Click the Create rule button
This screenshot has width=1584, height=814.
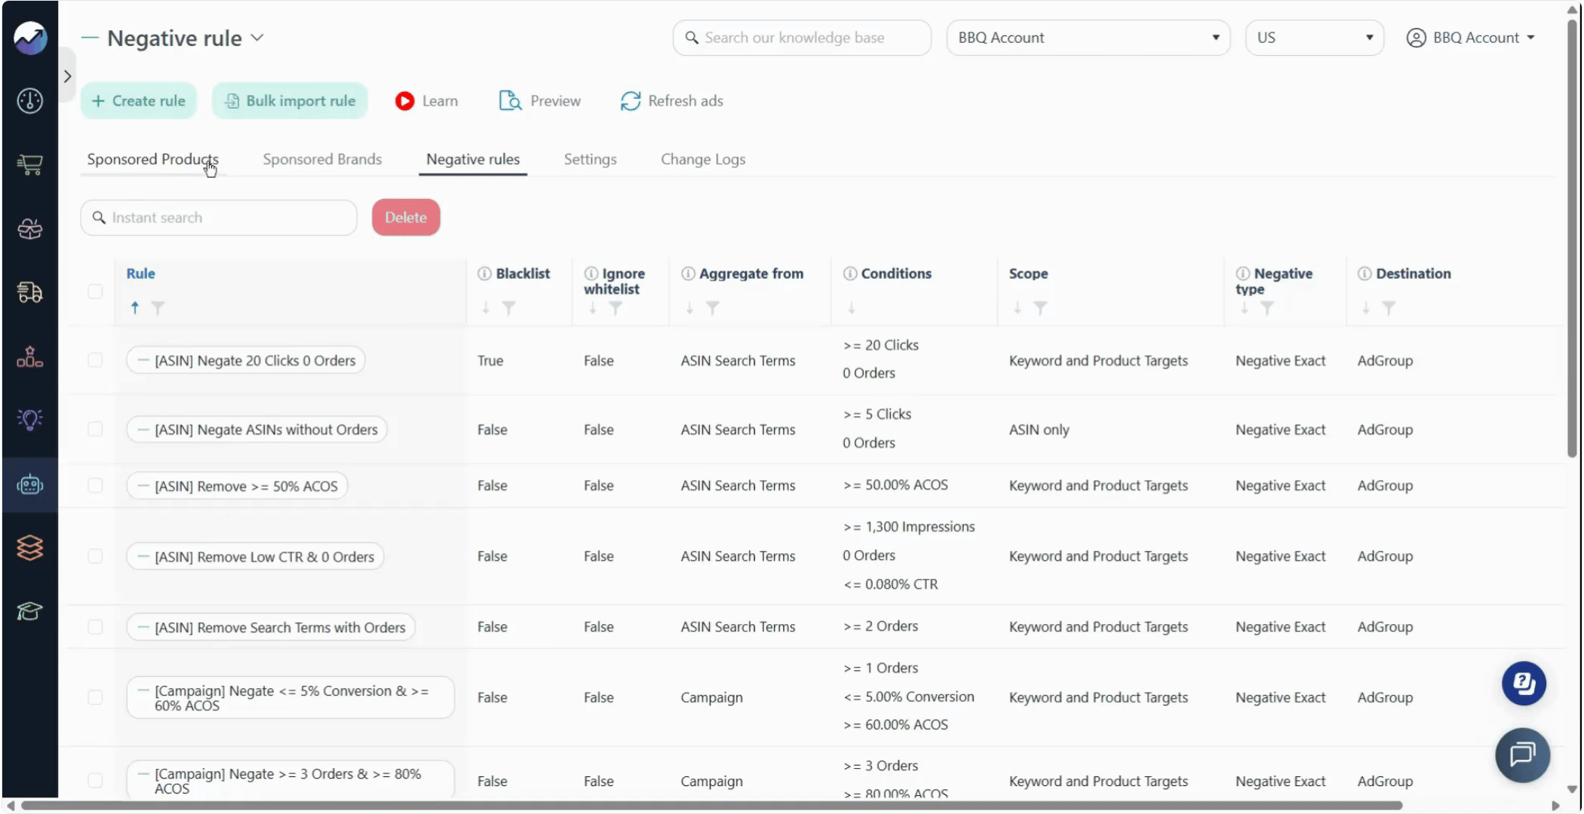139,100
